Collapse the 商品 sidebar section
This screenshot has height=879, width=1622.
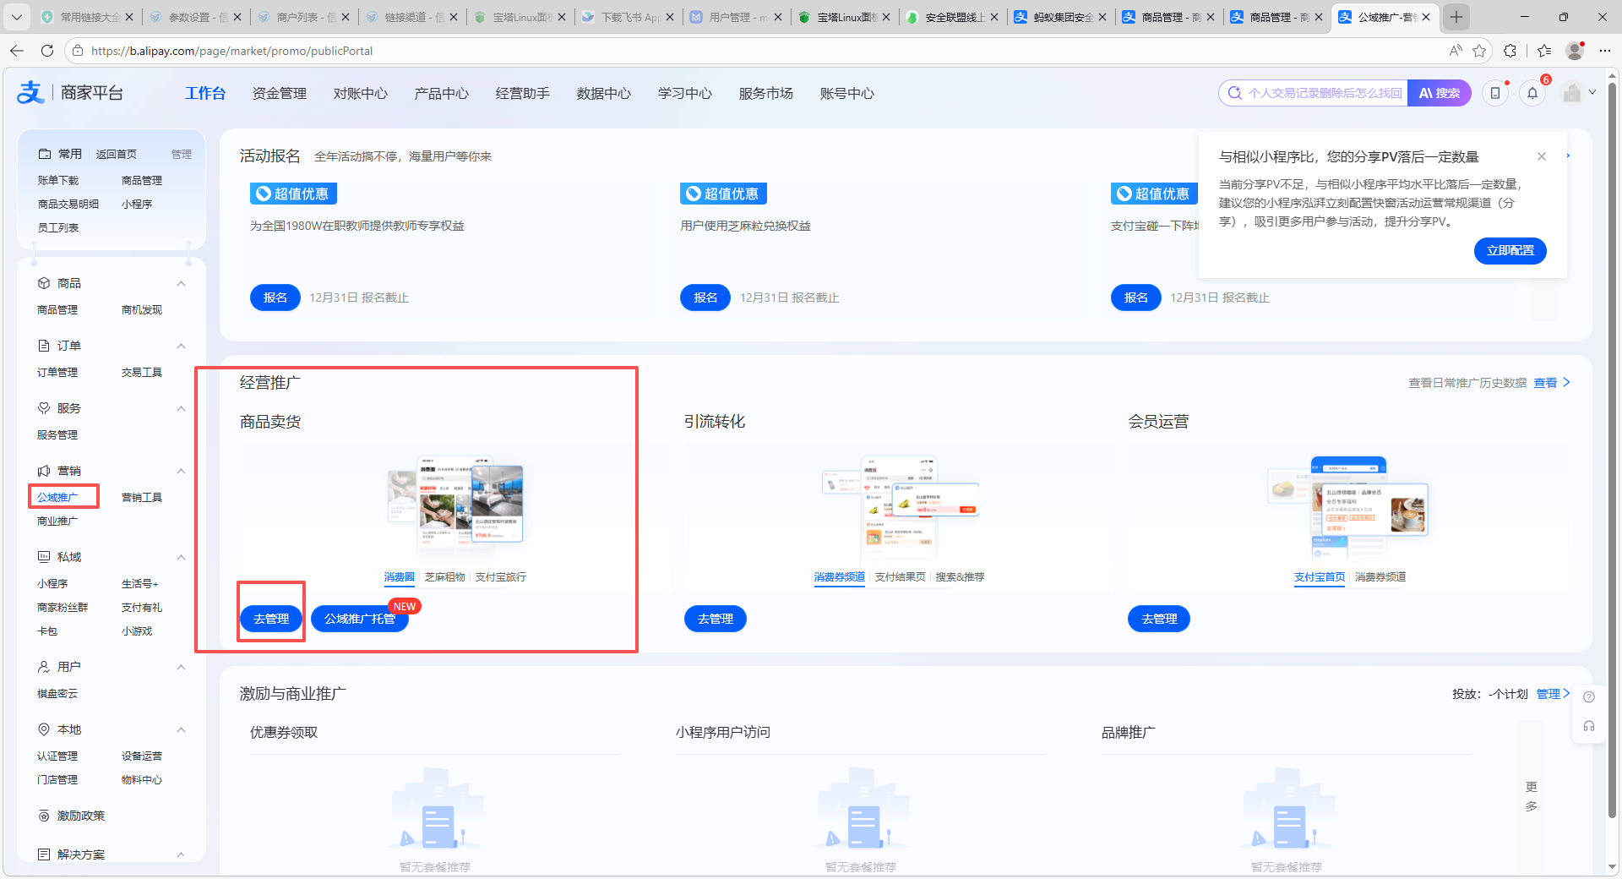[181, 283]
